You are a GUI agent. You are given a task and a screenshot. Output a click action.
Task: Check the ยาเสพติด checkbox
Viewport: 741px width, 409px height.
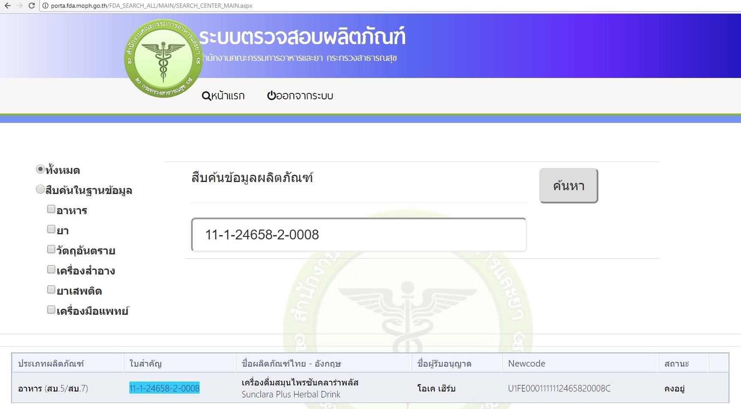(x=51, y=290)
